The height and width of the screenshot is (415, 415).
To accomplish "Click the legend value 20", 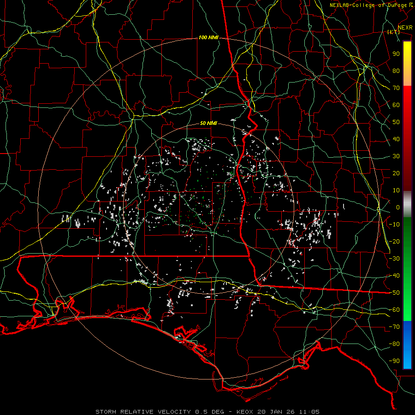I will point(396,173).
